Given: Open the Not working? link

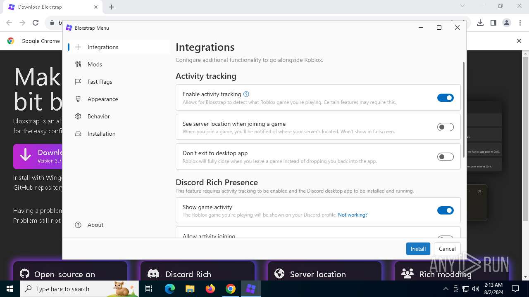Looking at the screenshot, I should click(353, 215).
